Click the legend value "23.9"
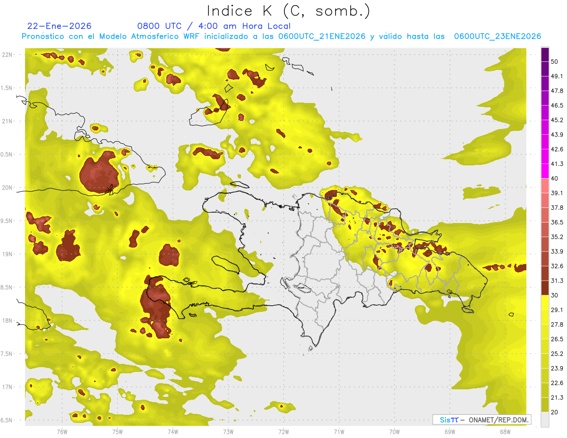This screenshot has height=438, width=567. 557,369
